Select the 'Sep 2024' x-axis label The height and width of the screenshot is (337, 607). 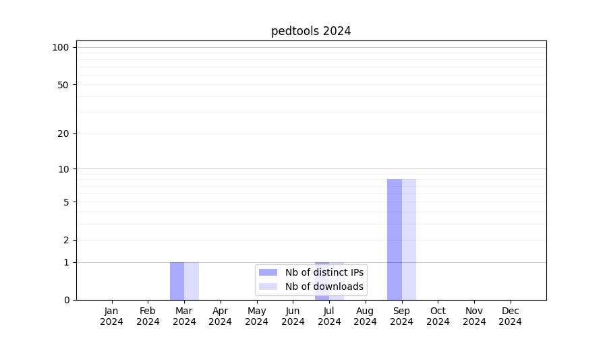(x=401, y=316)
